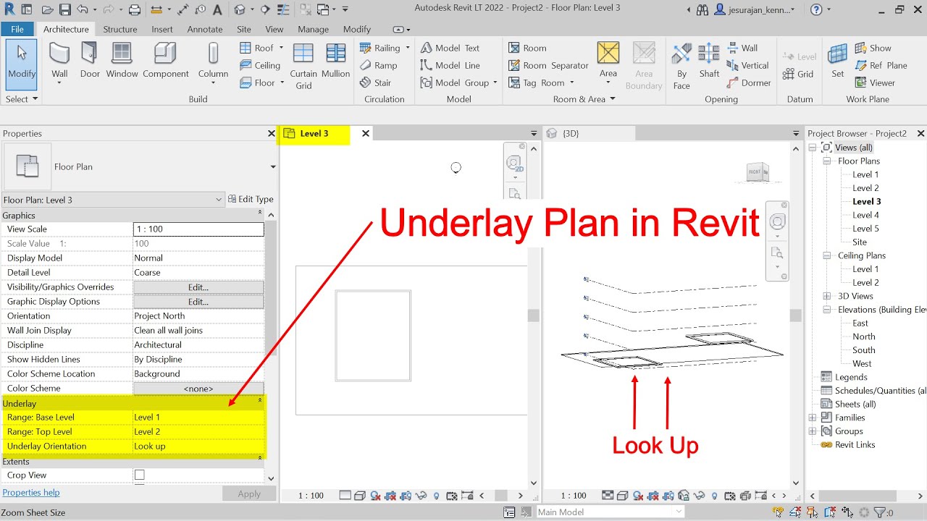Click the Underlay Orientation Look up value
Viewport: 927px width, 521px height.
(x=198, y=446)
